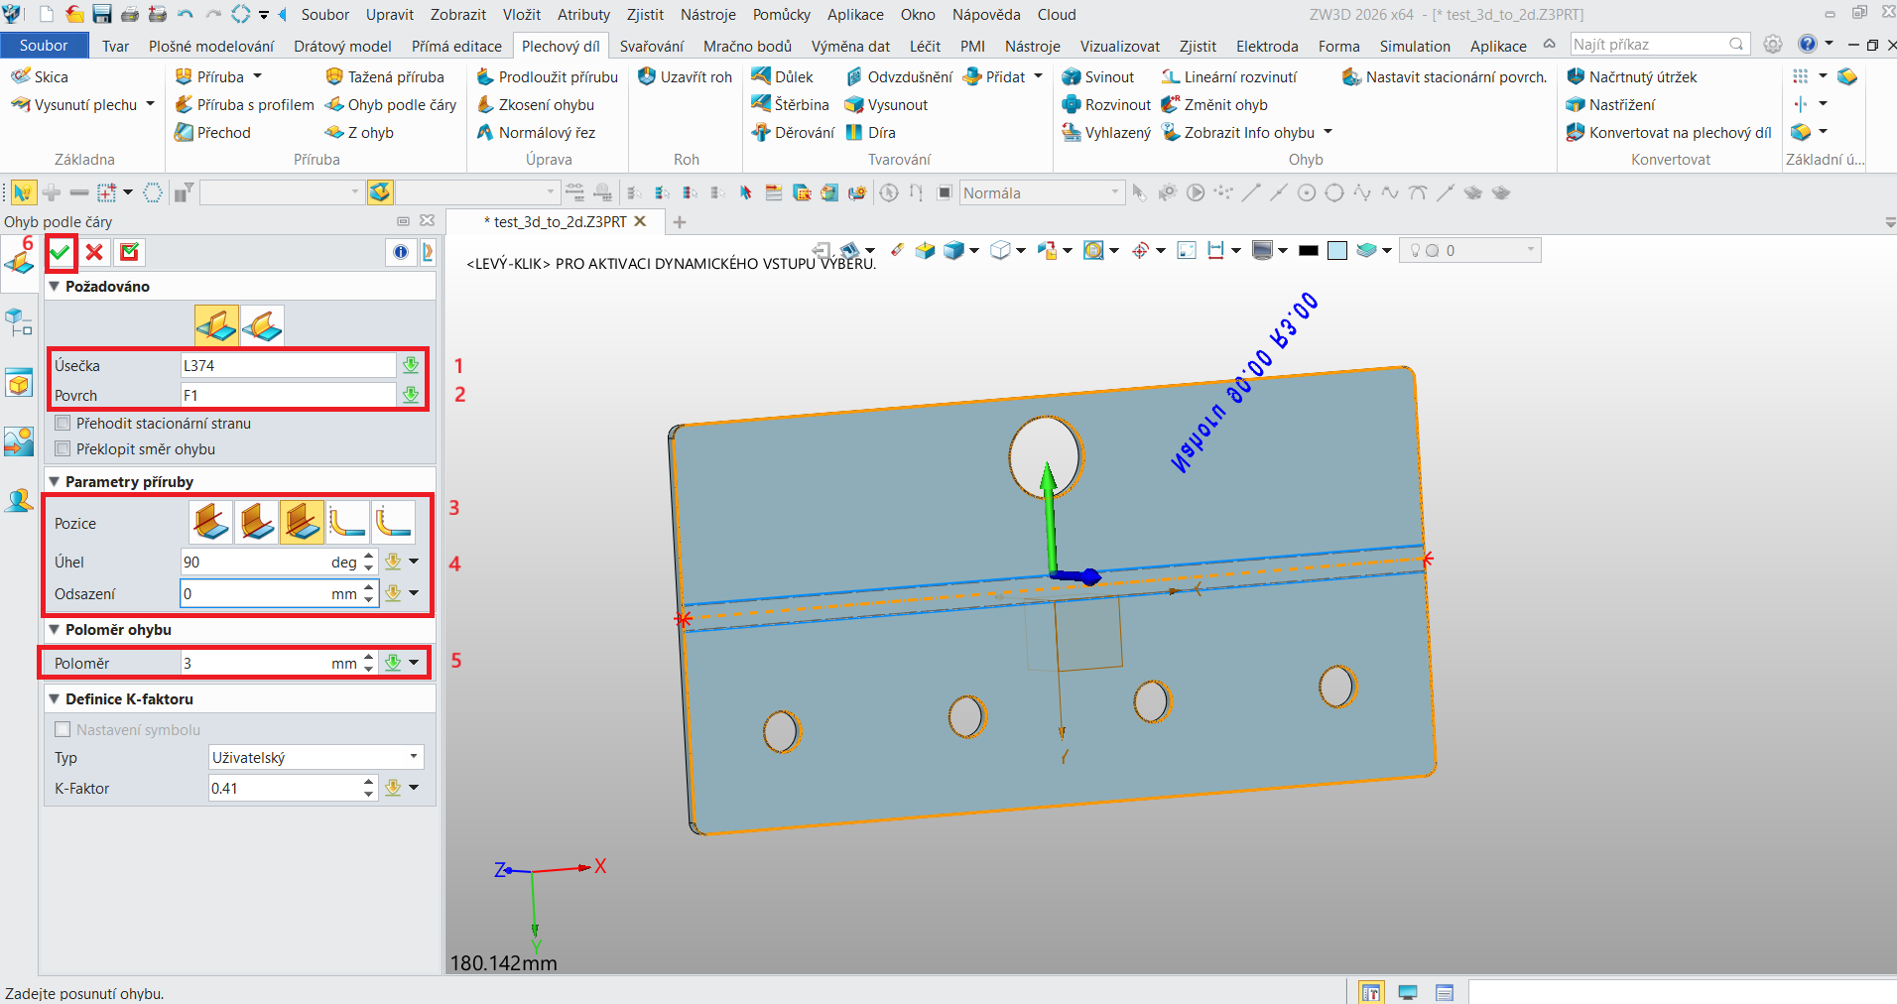
Task: Click the Uzavřít roh tool
Action: 686,76
